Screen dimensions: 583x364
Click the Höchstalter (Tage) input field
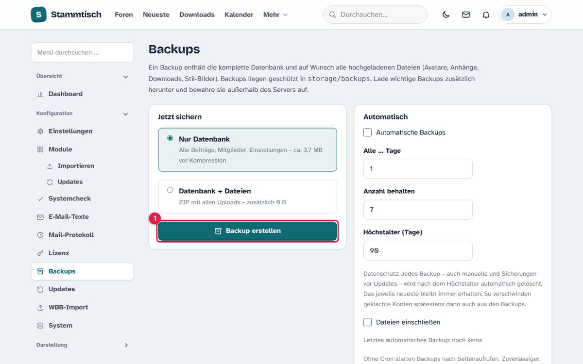click(x=418, y=250)
